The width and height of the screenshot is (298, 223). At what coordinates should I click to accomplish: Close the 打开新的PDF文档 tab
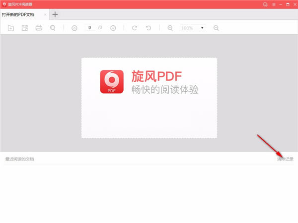pos(45,14)
